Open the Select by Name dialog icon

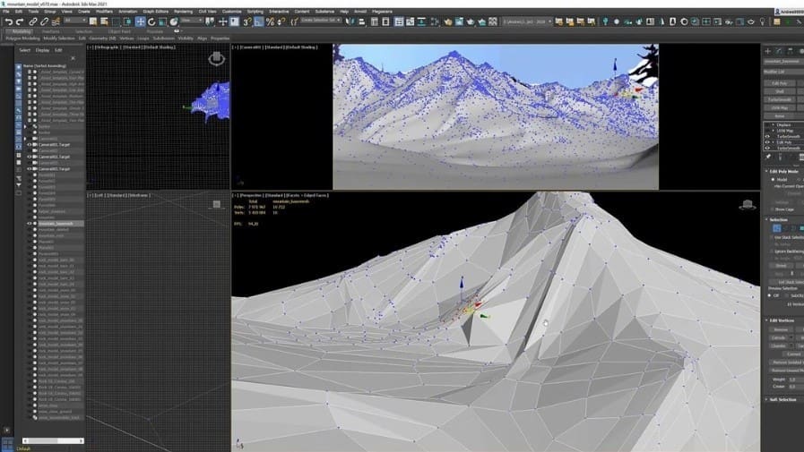104,21
